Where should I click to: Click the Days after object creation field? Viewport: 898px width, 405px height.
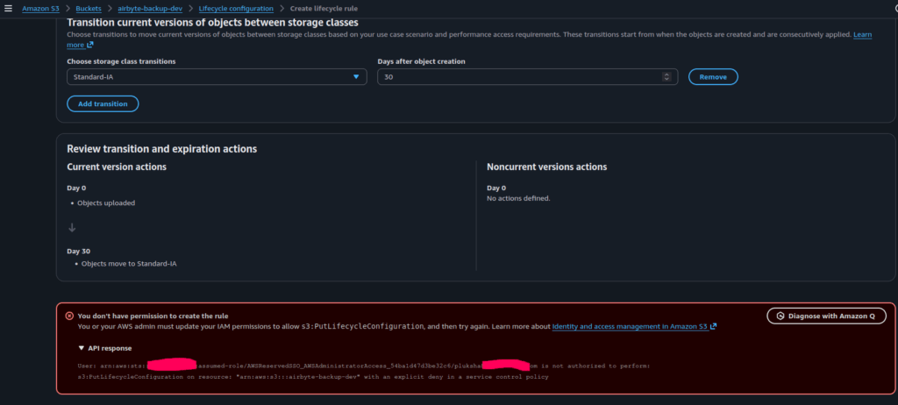[x=527, y=77]
